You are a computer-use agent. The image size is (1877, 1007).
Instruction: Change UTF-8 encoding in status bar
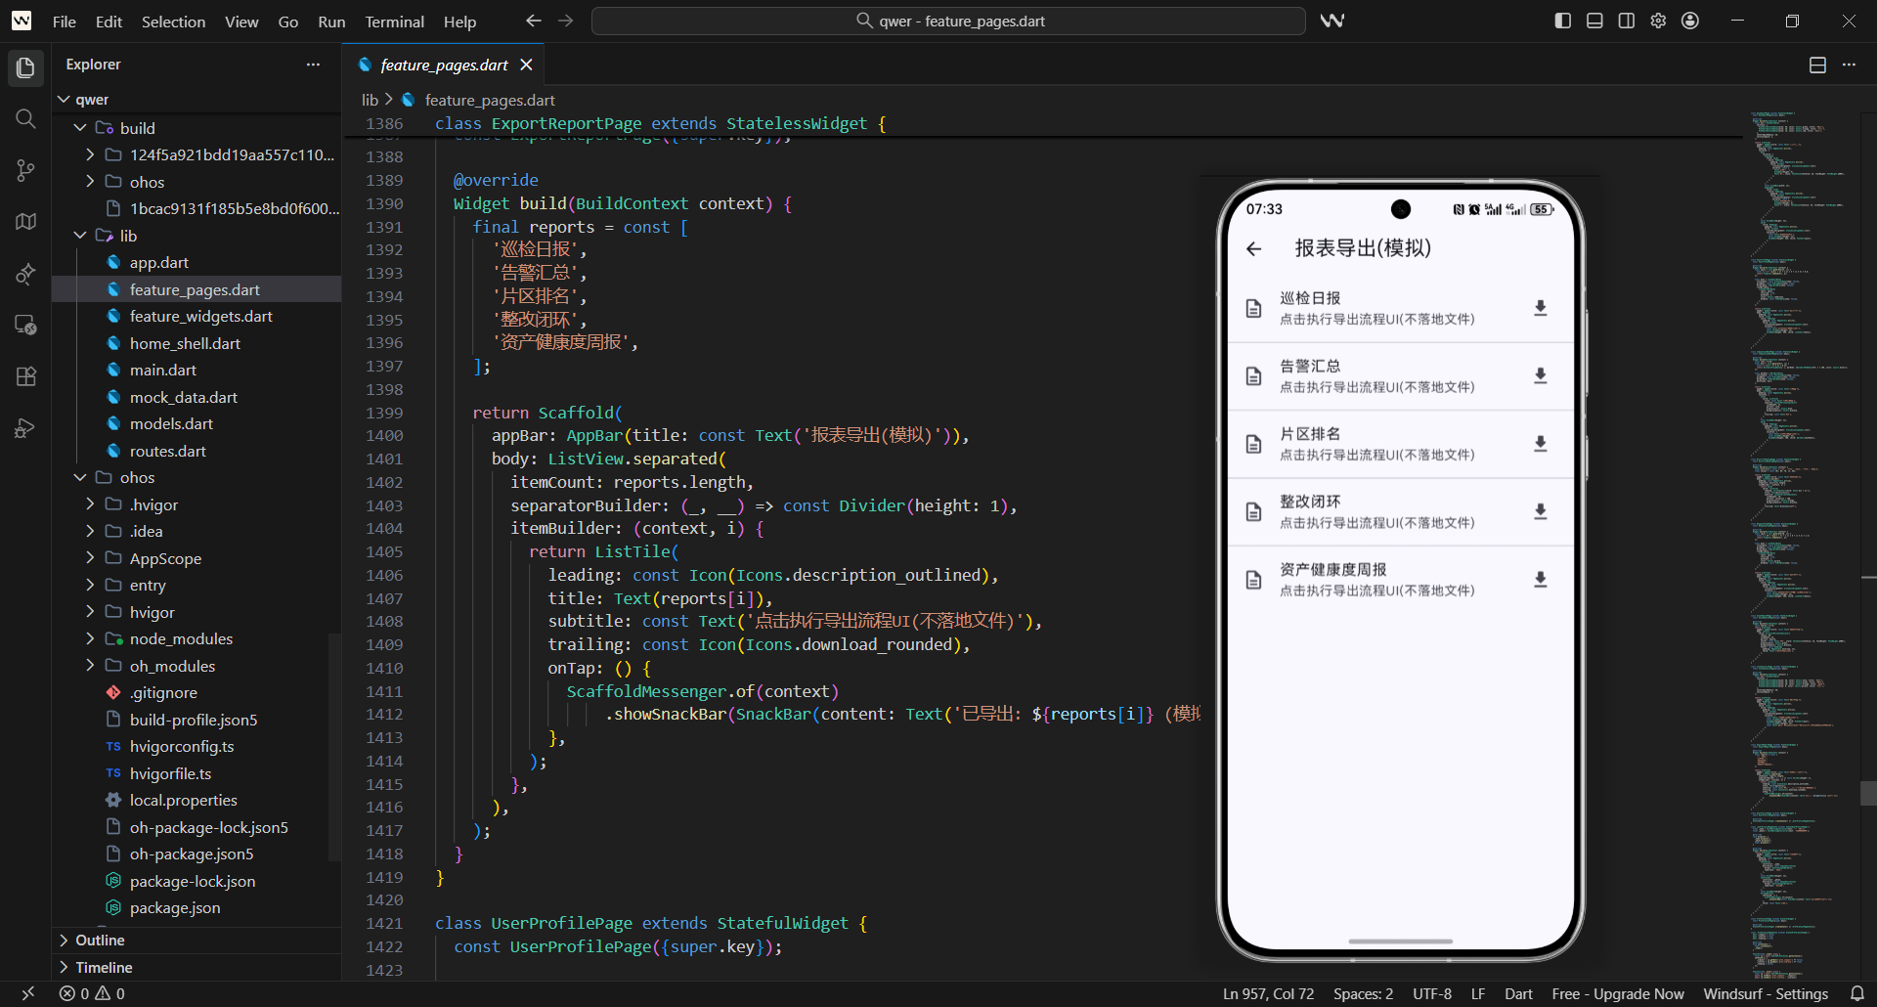pos(1432,993)
